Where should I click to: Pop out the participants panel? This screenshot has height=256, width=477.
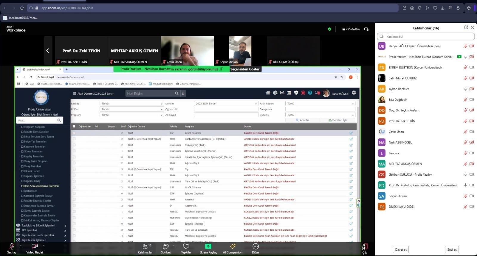[466, 27]
